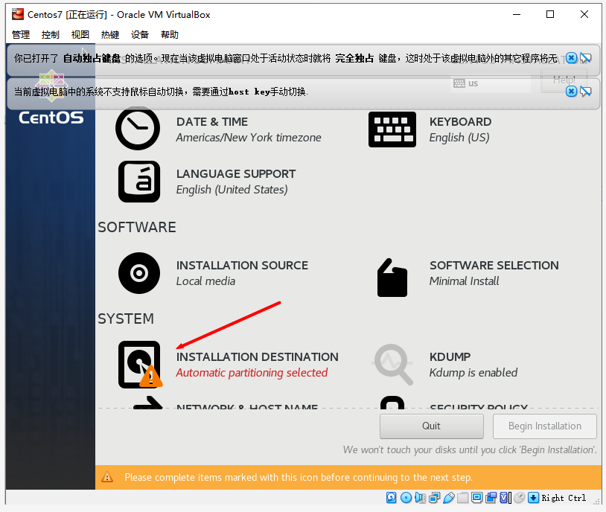This screenshot has height=512, width=606.
Task: Open the 设备 menu
Action: pos(140,35)
